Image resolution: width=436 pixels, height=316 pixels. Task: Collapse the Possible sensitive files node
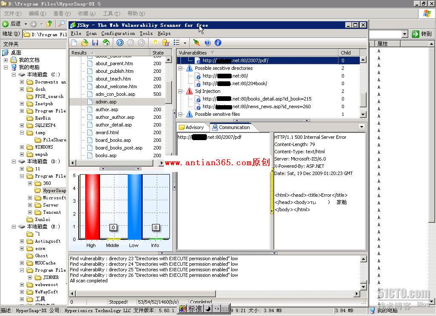[x=181, y=114]
